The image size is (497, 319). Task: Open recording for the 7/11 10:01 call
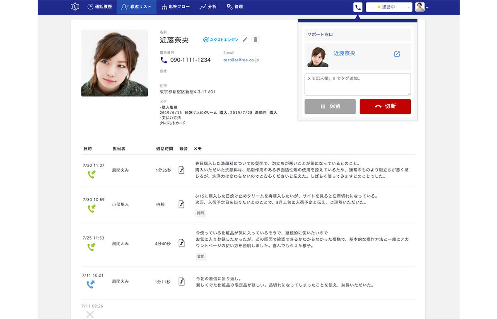point(181,282)
